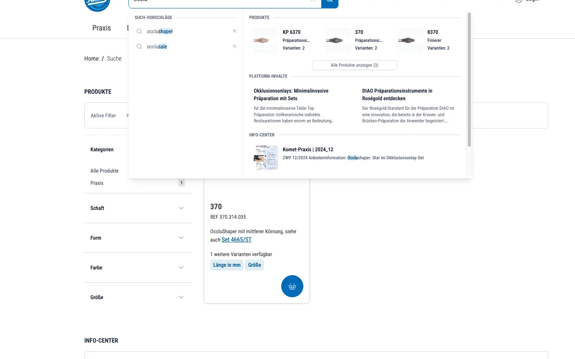Open product 370 thumbnail in dropdown
575x359 pixels.
(338, 40)
